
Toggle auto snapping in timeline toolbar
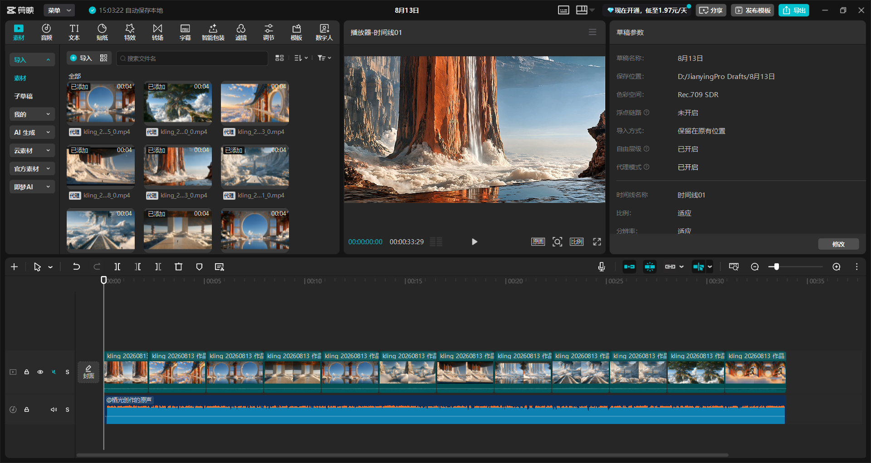[x=650, y=267]
